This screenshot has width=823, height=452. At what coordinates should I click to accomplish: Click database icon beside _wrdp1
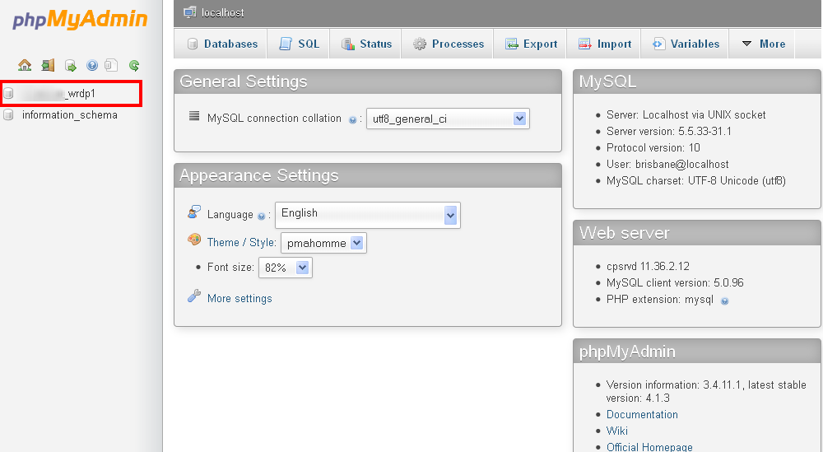pyautogui.click(x=8, y=93)
